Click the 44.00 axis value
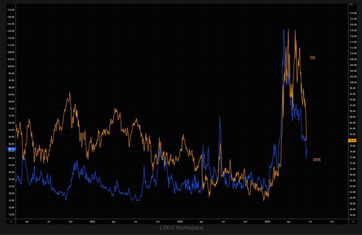362x235 pixels. 11,165
